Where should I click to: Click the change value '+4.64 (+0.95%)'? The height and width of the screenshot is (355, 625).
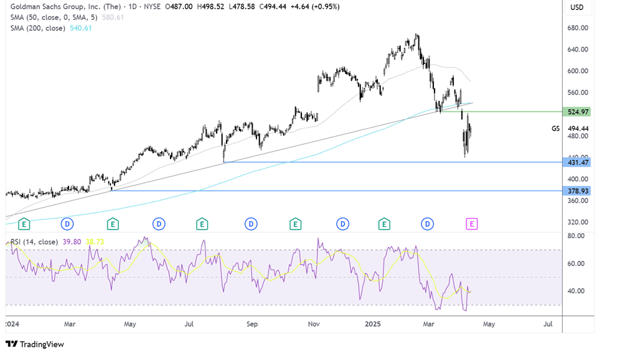315,7
